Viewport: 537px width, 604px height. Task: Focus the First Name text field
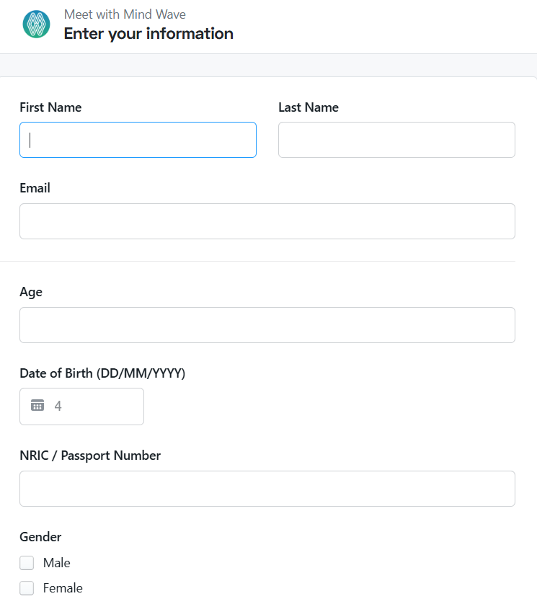(x=138, y=140)
